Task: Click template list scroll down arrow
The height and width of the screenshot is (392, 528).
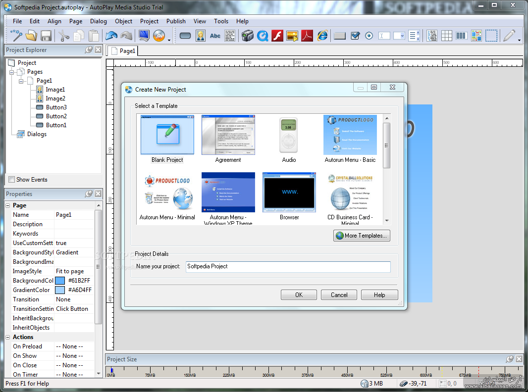Action: [x=386, y=221]
